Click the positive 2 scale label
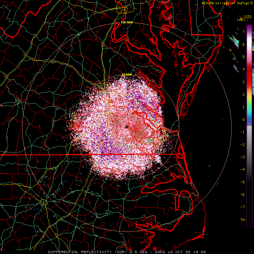This screenshot has width=254, height=254. point(244,95)
